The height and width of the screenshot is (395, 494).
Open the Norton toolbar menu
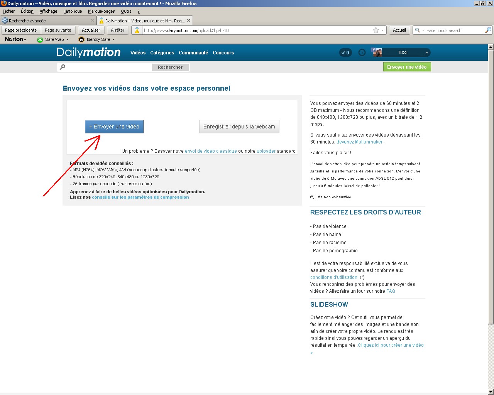(x=15, y=39)
